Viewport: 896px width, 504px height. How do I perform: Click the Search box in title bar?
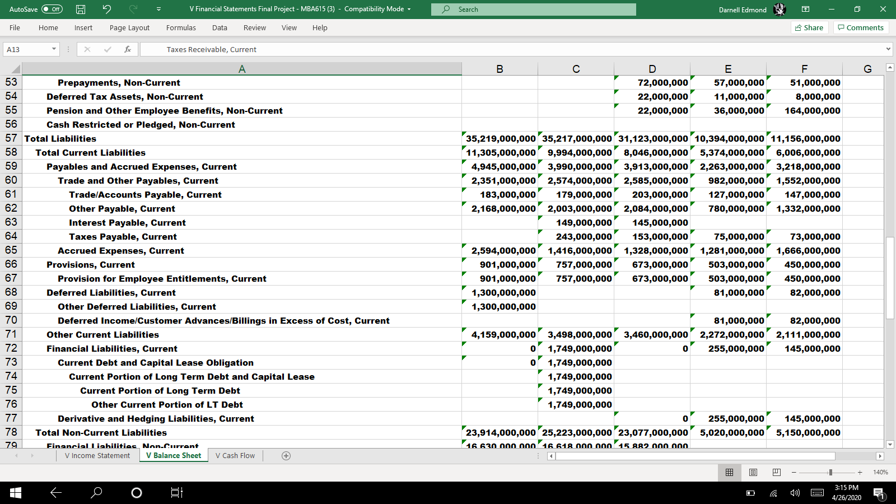[533, 9]
